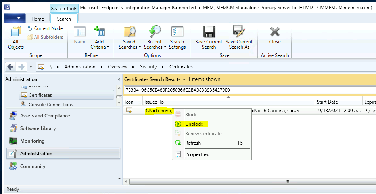The height and width of the screenshot is (194, 376).
Task: Sort by the Issued To column
Action: coord(228,102)
